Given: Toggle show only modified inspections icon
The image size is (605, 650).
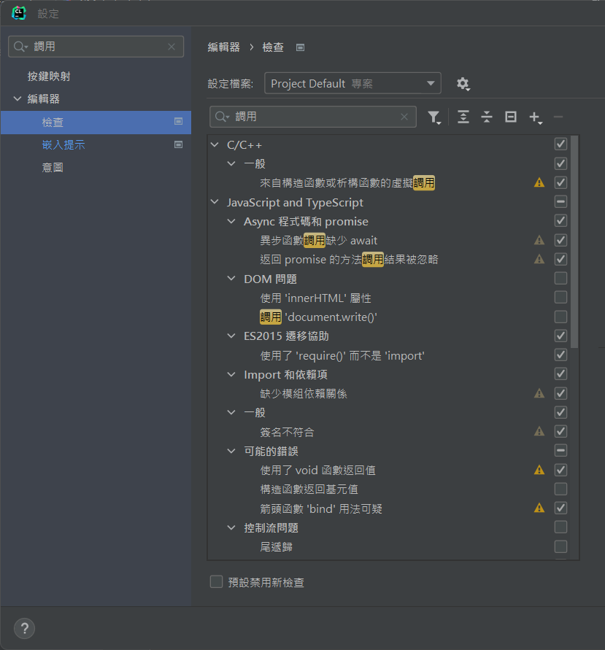Looking at the screenshot, I should pyautogui.click(x=510, y=117).
